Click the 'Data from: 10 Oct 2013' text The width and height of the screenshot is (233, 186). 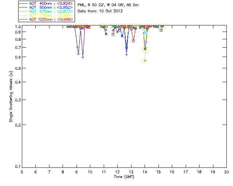[100, 11]
